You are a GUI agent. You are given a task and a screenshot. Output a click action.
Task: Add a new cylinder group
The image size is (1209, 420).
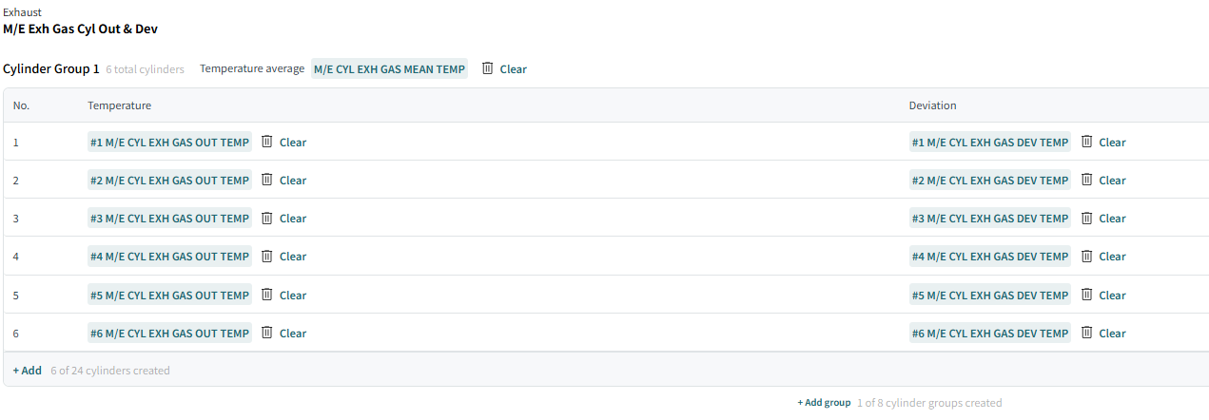[x=824, y=403]
